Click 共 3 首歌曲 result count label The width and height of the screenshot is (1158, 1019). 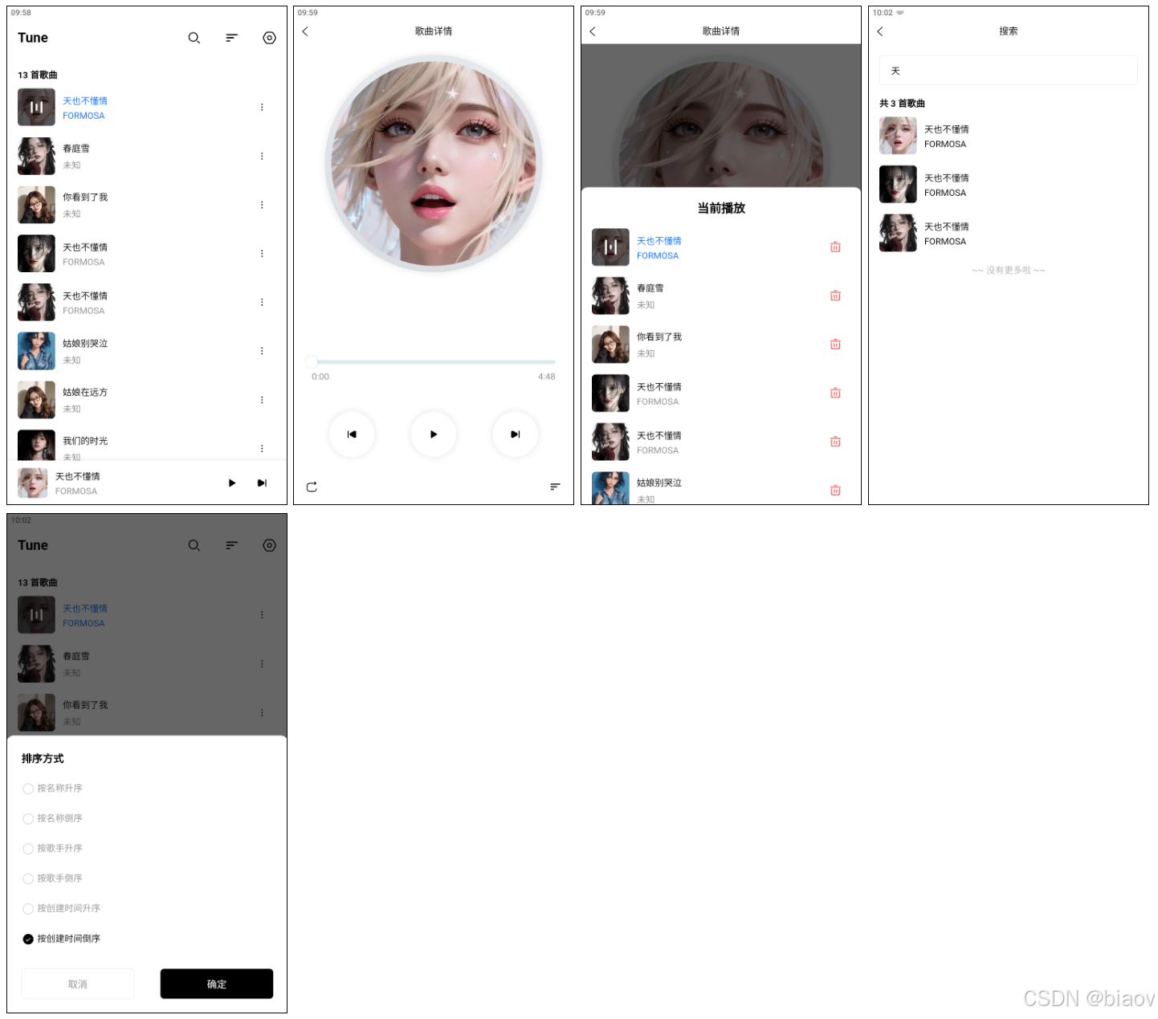[x=902, y=104]
